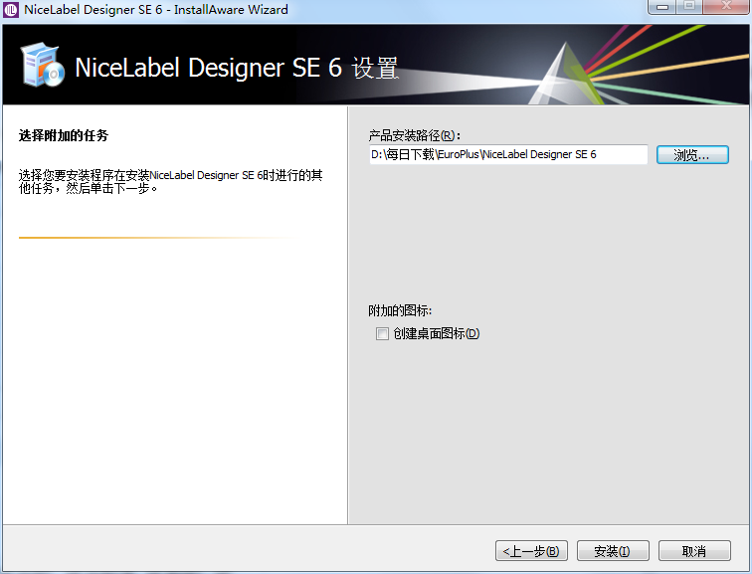Click the description paragraph under the heading
This screenshot has height=574, width=752.
169,181
